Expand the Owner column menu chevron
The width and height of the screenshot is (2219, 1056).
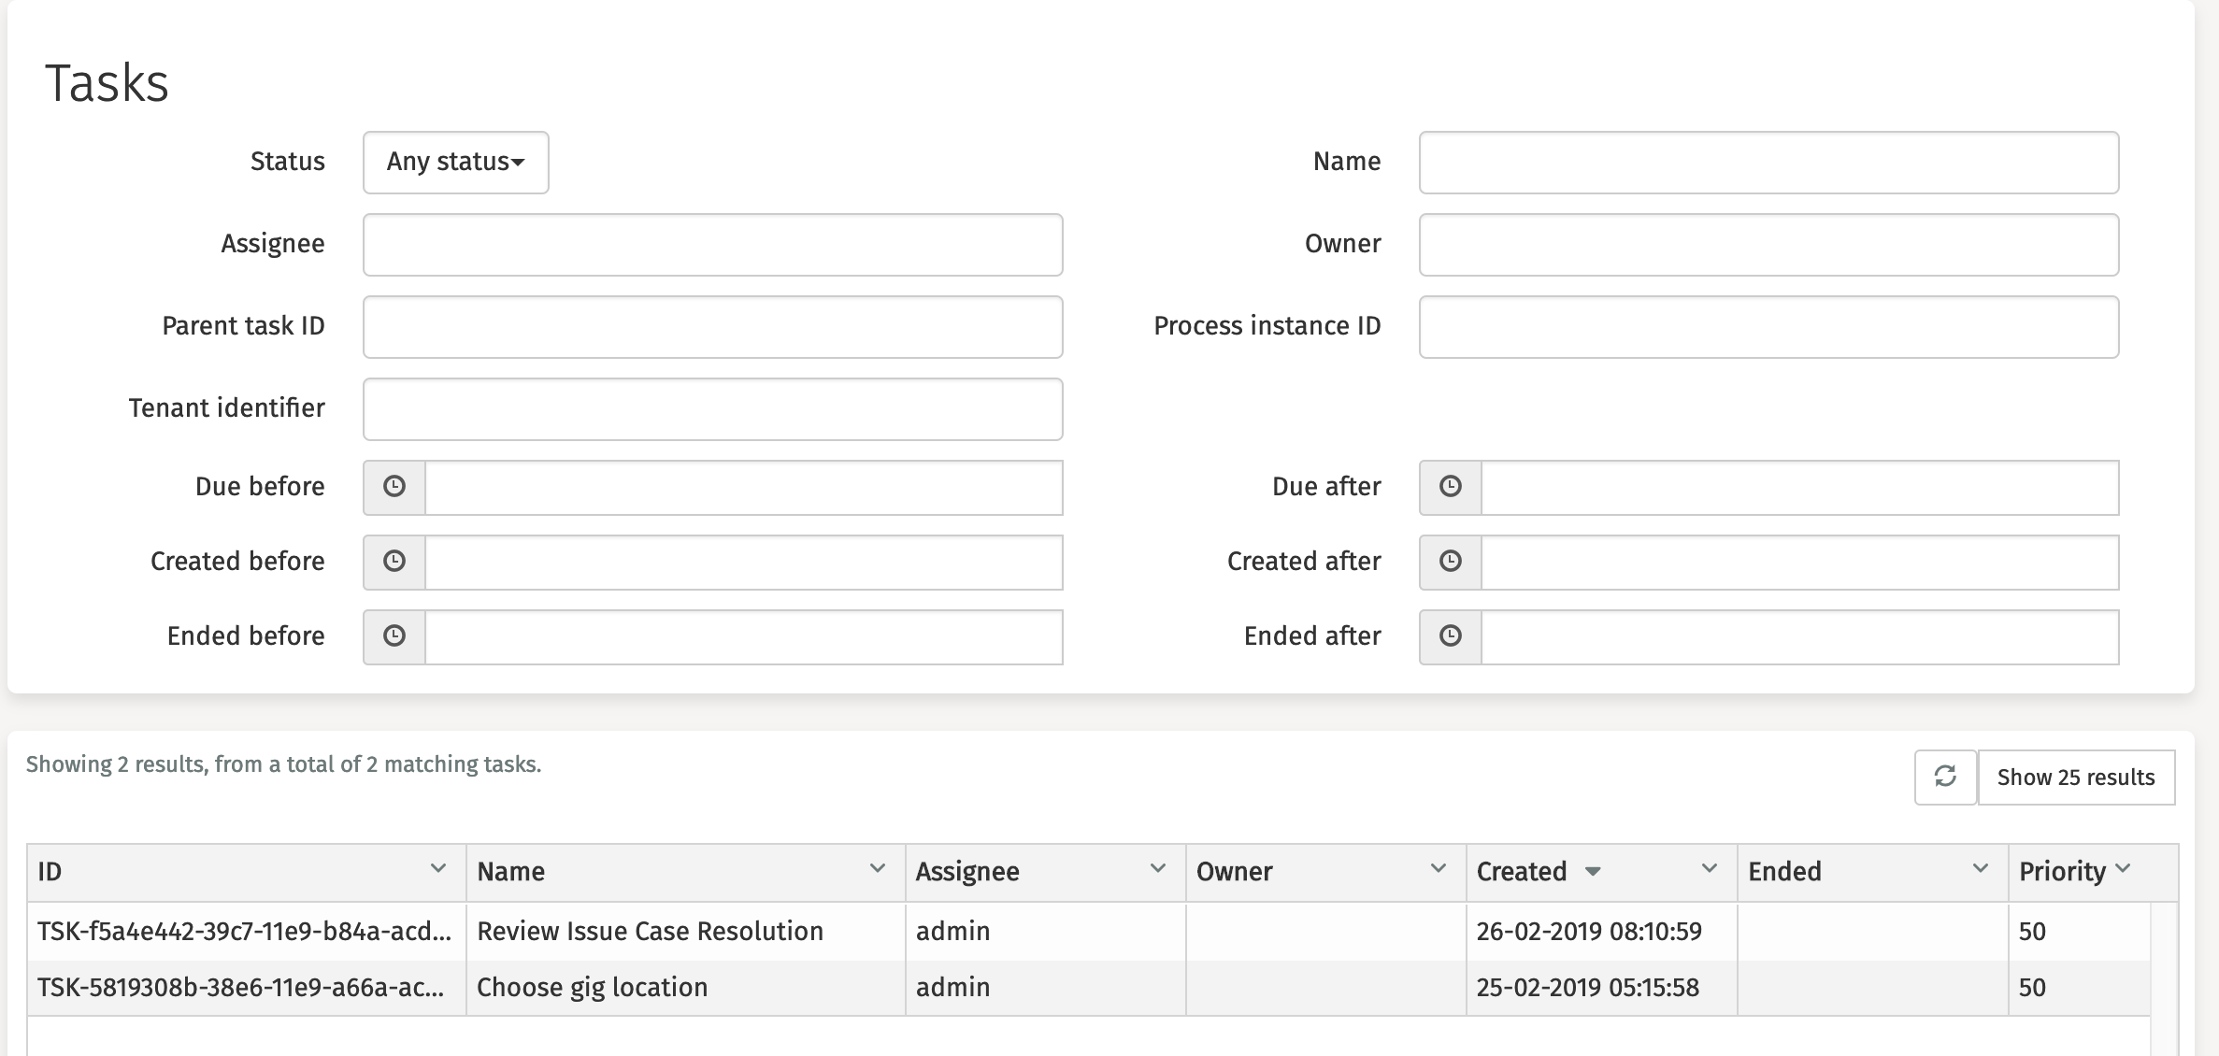1438,868
